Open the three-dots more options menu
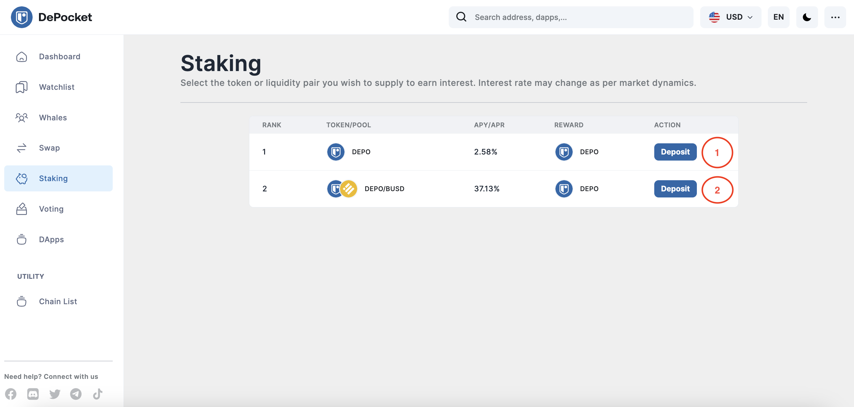Viewport: 854px width, 407px height. (x=835, y=17)
